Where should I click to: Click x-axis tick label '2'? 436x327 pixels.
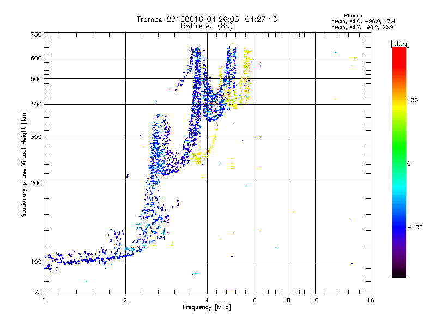[125, 300]
